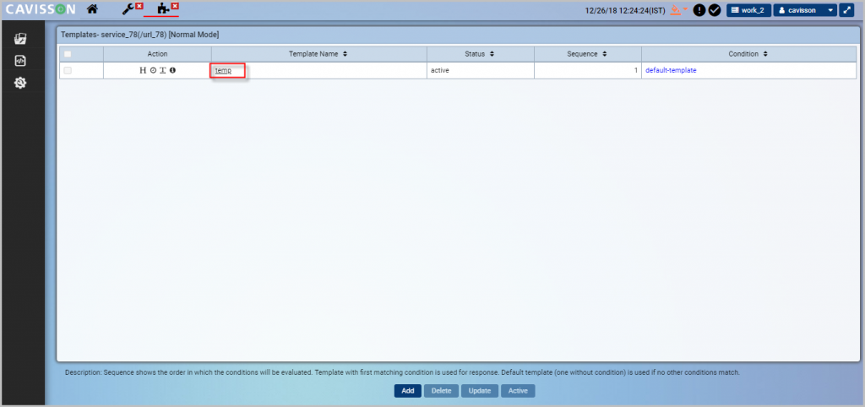Click the Active button
Viewport: 865px width, 407px height.
(x=518, y=391)
